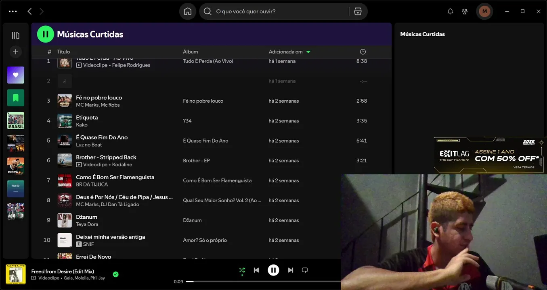Open now-playing title Freed from Desire (Edit Mix)
The height and width of the screenshot is (290, 547).
click(x=63, y=271)
